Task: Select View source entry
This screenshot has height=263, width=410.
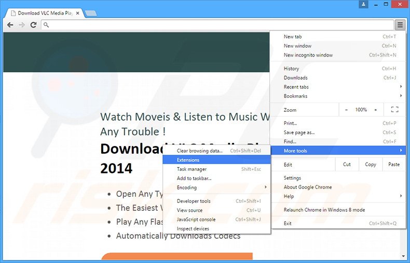Action: tap(216, 210)
